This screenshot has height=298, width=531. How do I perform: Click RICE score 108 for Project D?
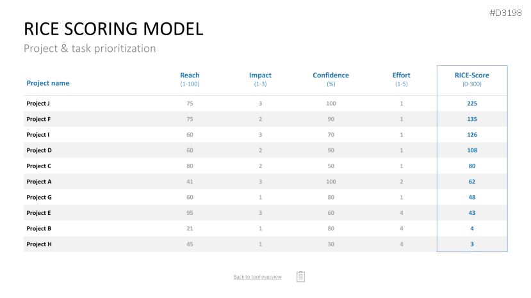point(471,150)
